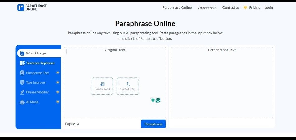The height and width of the screenshot is (140, 296).
Task: Click the blue Paraphrase button
Action: 153,124
